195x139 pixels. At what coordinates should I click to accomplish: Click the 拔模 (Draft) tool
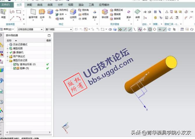coord(82,19)
